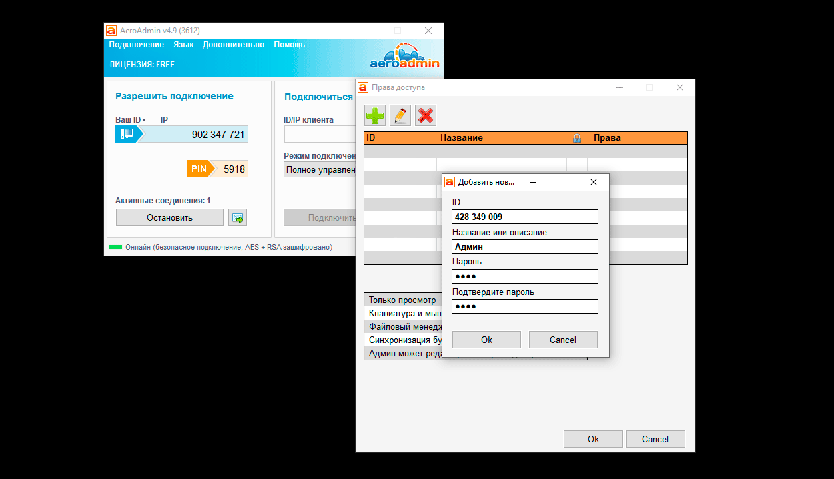The width and height of the screenshot is (834, 479).
Task: Click the access rights icon beside Остановить
Action: (238, 217)
